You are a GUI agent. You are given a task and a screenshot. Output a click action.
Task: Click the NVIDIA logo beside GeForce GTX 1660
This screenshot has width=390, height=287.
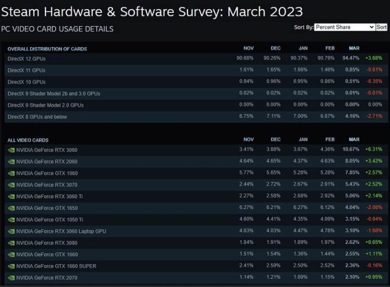point(11,254)
